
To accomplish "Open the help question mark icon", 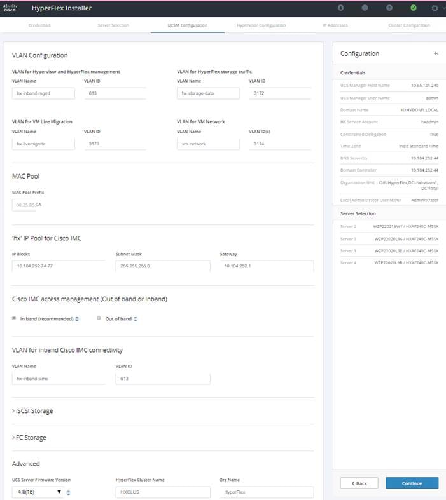I will [x=389, y=8].
